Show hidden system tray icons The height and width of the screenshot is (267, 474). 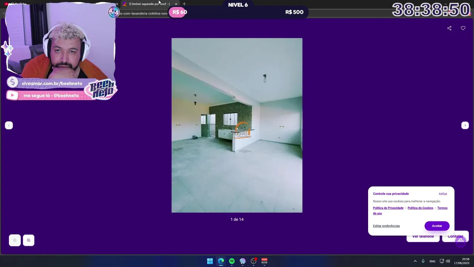[415, 261]
